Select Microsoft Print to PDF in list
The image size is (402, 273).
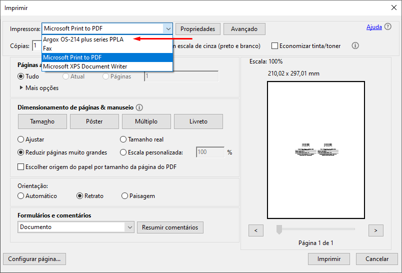tap(107, 57)
